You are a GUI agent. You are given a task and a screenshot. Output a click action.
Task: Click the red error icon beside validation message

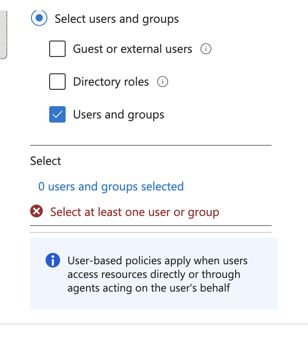pyautogui.click(x=36, y=211)
